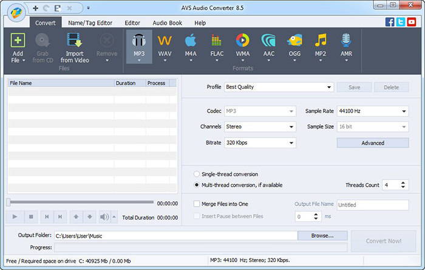The width and height of the screenshot is (425, 270).
Task: Enable Merge Files into One
Action: (197, 204)
